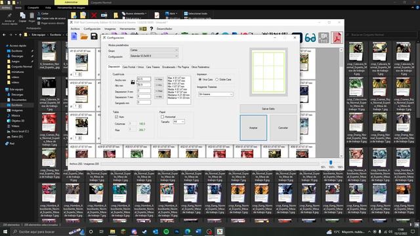
Task: Enable the Horizontal paper checkbox
Action: pos(162,117)
